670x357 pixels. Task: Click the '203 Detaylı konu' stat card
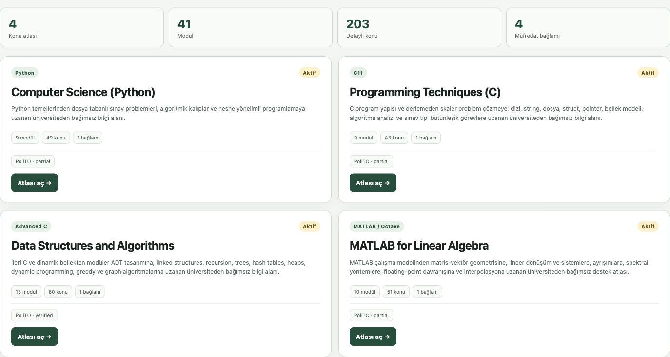[419, 27]
